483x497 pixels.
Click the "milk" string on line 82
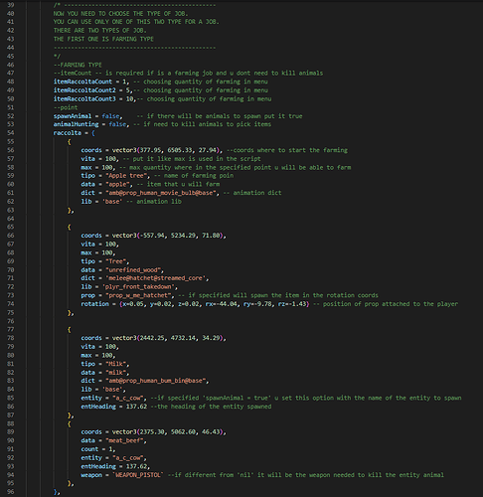click(115, 373)
